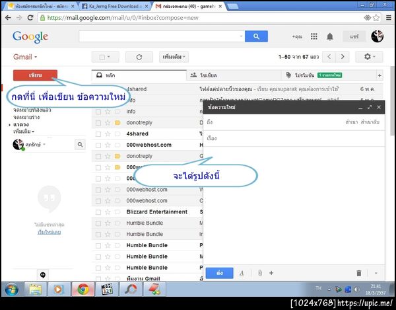Click the volume speaker tray icon
The image size is (396, 310).
coord(356,290)
